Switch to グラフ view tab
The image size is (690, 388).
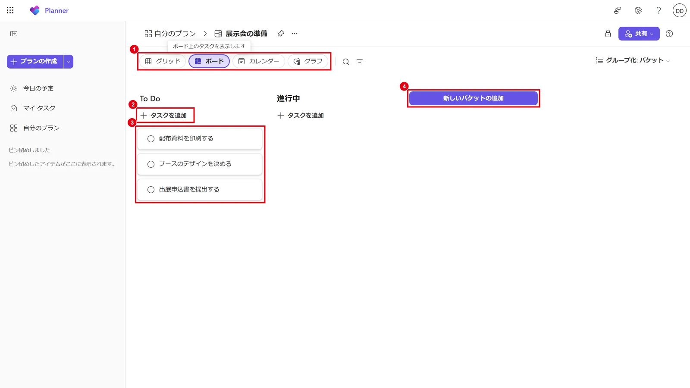pyautogui.click(x=308, y=61)
